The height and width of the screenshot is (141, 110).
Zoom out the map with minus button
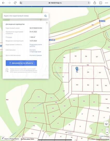(107, 132)
